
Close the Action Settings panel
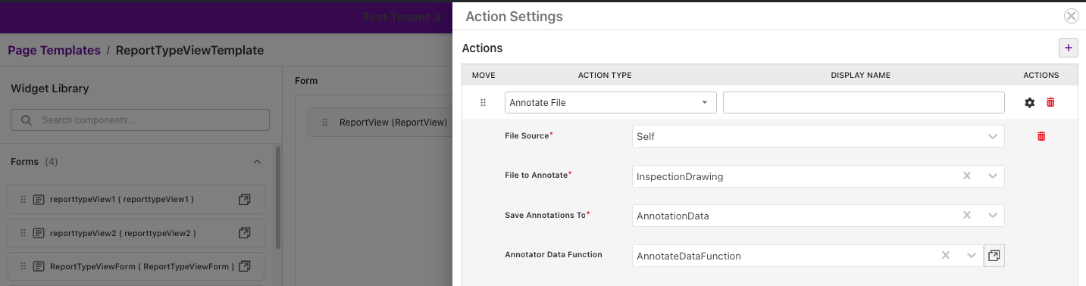1071,16
